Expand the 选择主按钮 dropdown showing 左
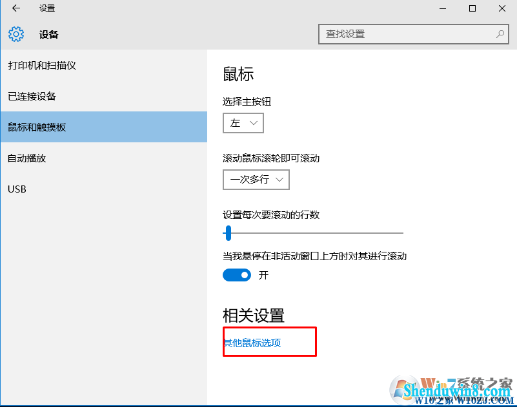The image size is (517, 407). tap(243, 123)
